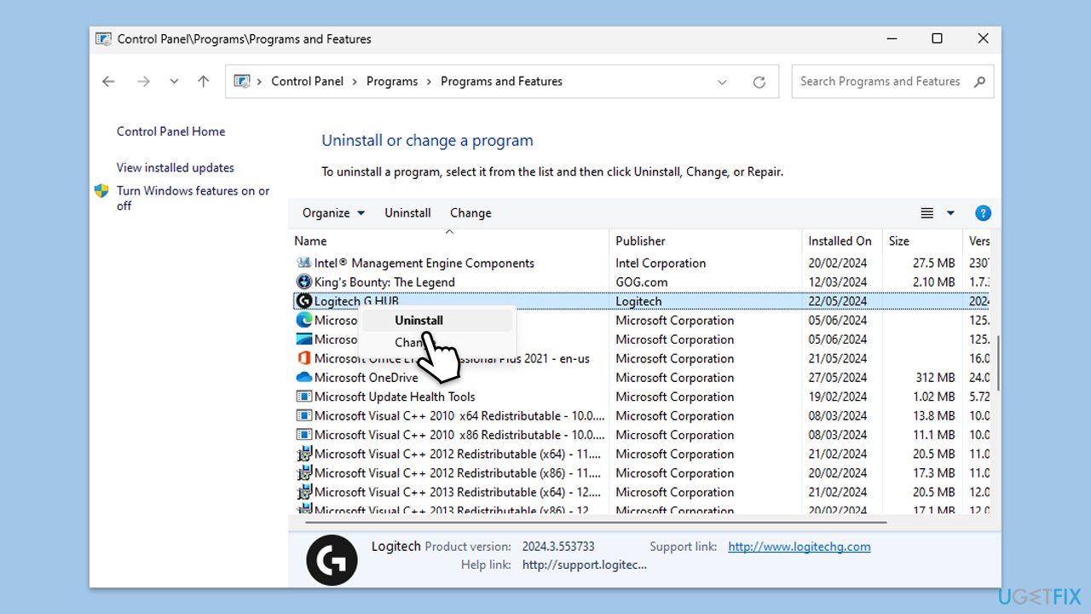This screenshot has width=1091, height=614.
Task: Click Control Panel breadcrumb segment
Action: [x=308, y=82]
